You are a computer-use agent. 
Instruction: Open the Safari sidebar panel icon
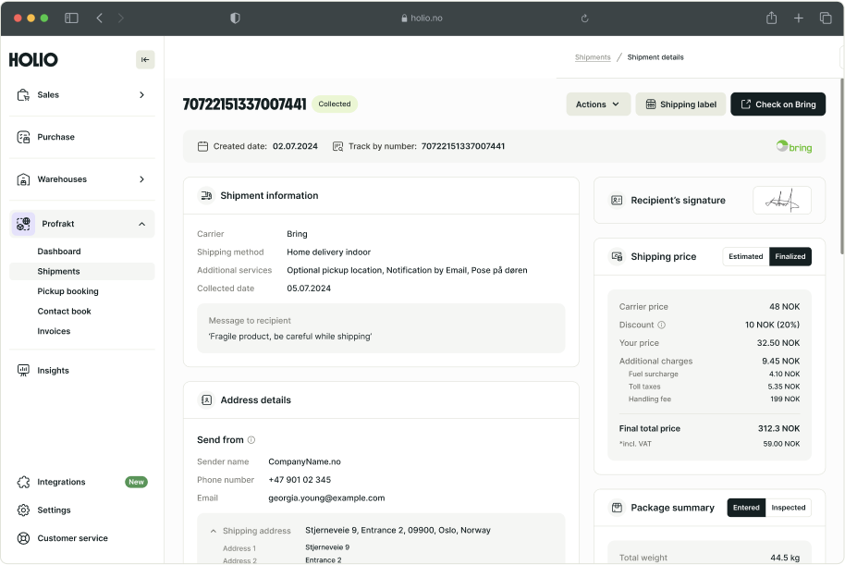[71, 18]
